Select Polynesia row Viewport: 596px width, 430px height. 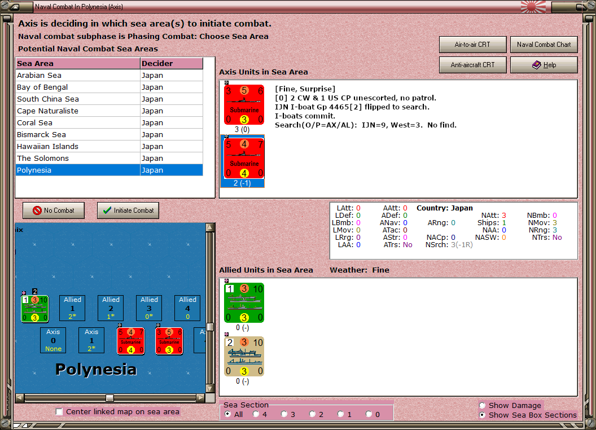pos(109,170)
